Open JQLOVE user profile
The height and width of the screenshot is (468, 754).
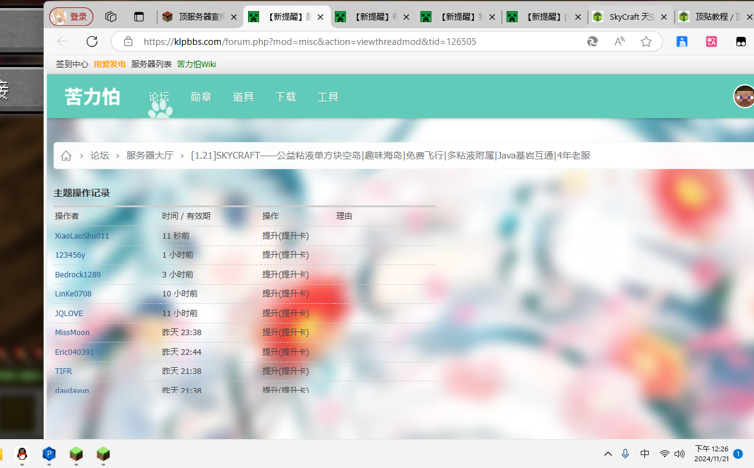tap(69, 313)
